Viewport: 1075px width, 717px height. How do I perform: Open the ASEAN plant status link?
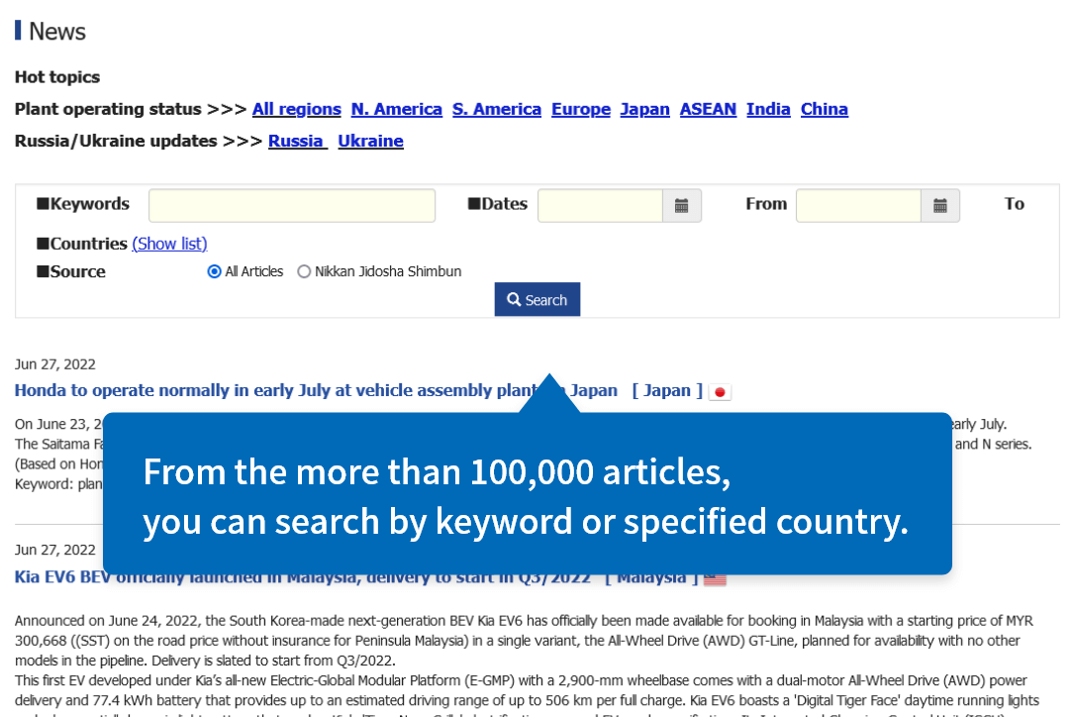coord(708,109)
